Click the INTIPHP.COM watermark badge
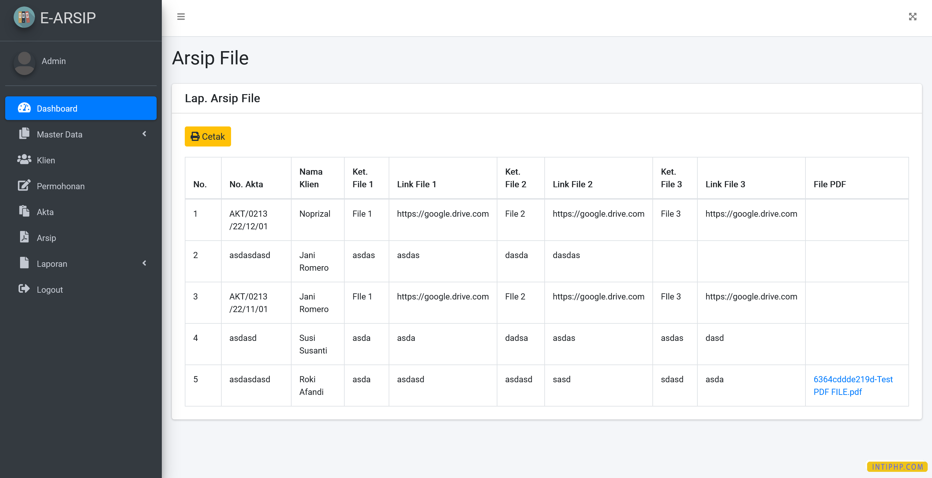 [897, 467]
